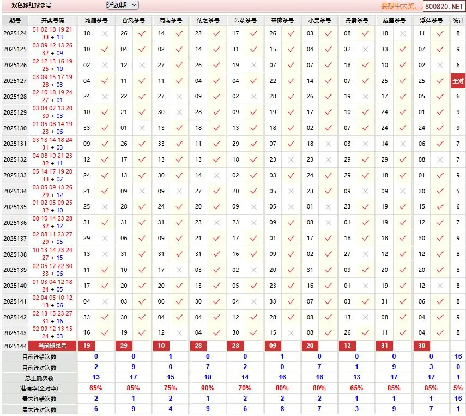Click the X mark in 采薇杀号 row 2025132
Screen dimensions: 466x416
coord(291,160)
